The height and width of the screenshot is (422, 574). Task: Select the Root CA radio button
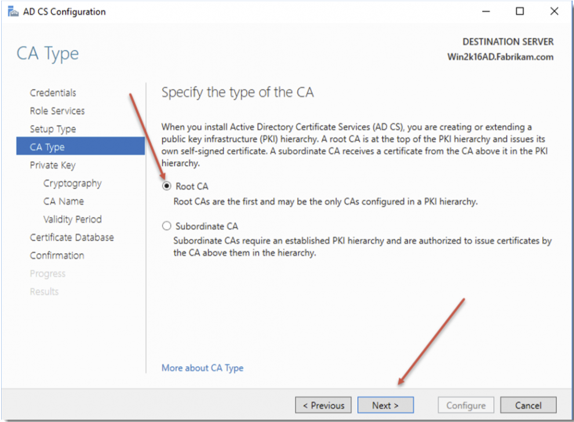[x=166, y=186]
